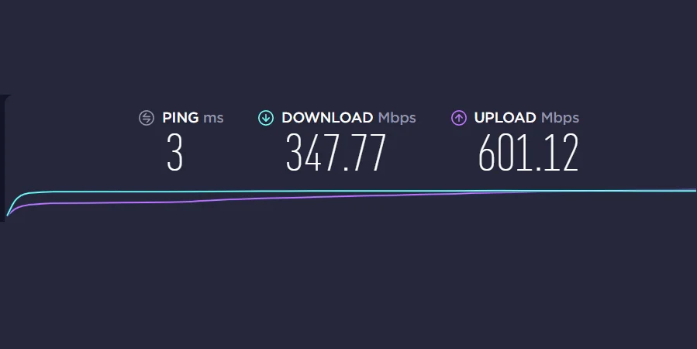Click the cyan download graph line's rising curve
This screenshot has height=349, width=697.
(x=15, y=199)
